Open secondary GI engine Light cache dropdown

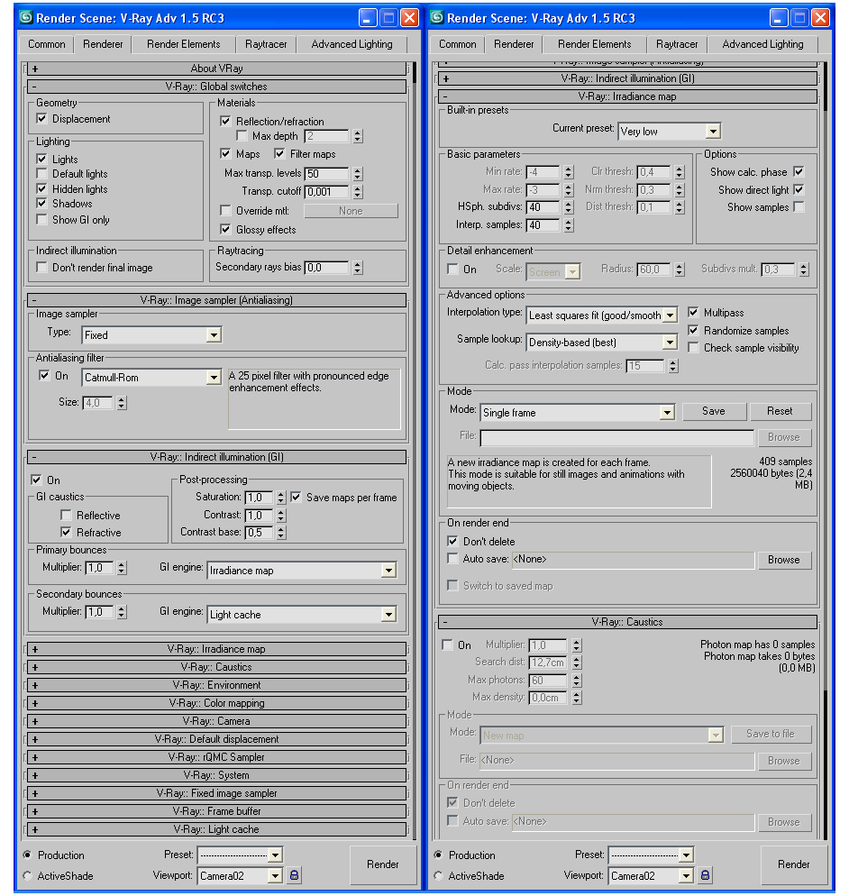pos(302,614)
